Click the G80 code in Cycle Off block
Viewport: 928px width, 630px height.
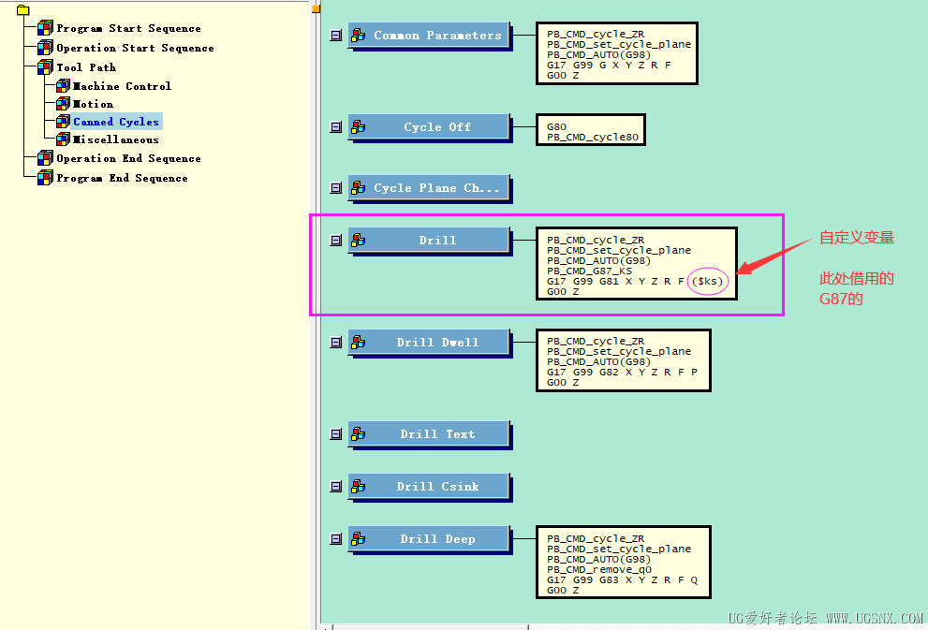click(557, 126)
